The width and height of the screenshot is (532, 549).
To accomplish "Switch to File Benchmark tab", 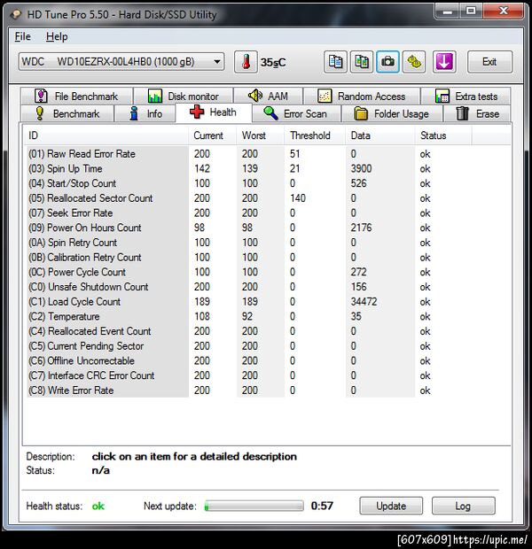I will point(76,96).
